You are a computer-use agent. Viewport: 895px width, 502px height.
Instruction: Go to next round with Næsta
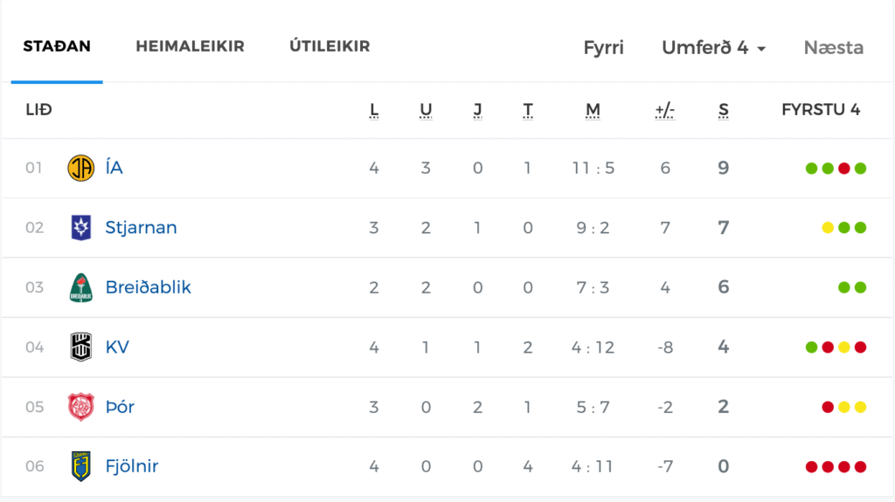[x=833, y=47]
